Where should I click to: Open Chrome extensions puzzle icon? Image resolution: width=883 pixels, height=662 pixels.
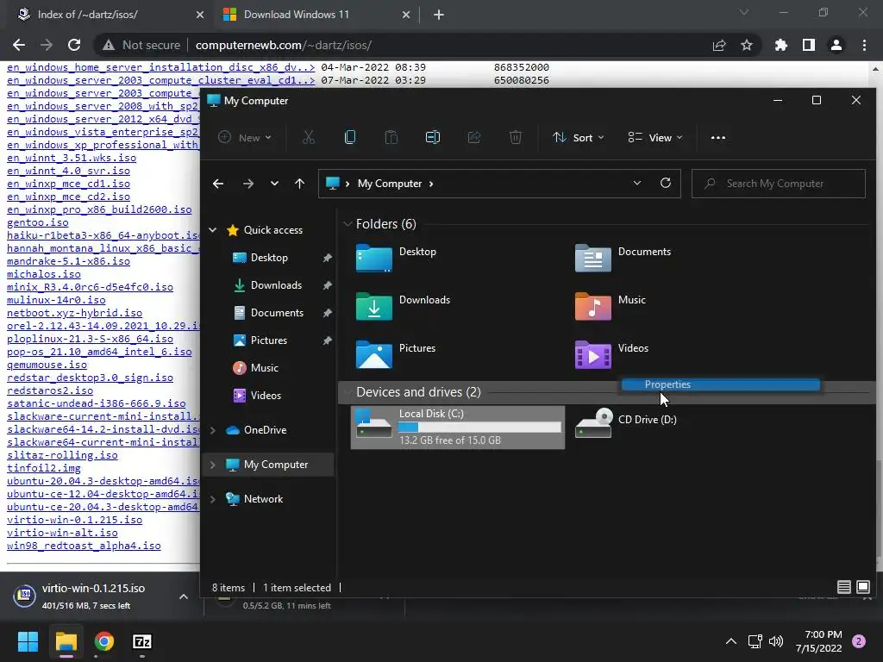(x=781, y=45)
